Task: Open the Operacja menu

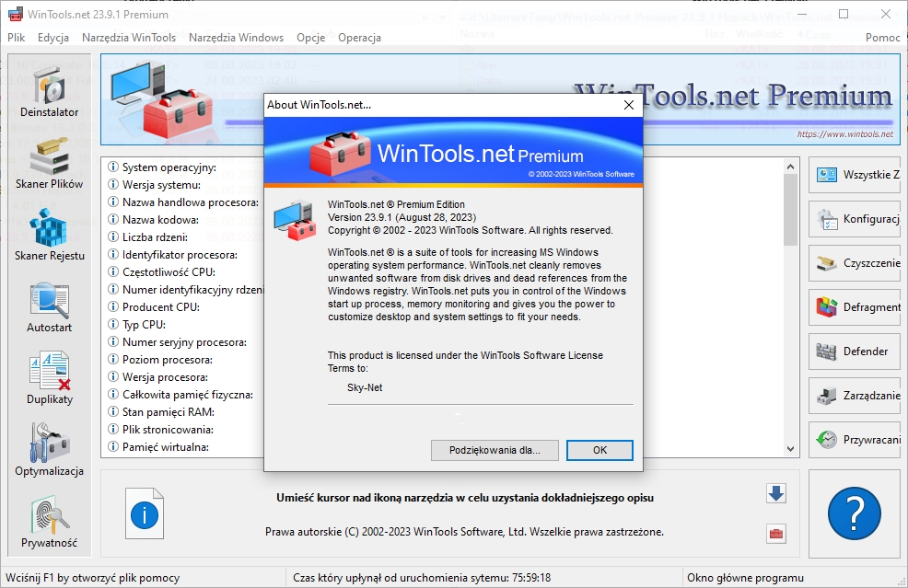Action: pyautogui.click(x=360, y=37)
